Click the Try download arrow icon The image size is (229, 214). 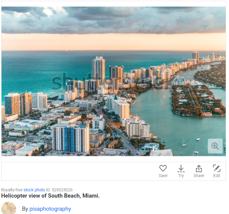coord(181,168)
